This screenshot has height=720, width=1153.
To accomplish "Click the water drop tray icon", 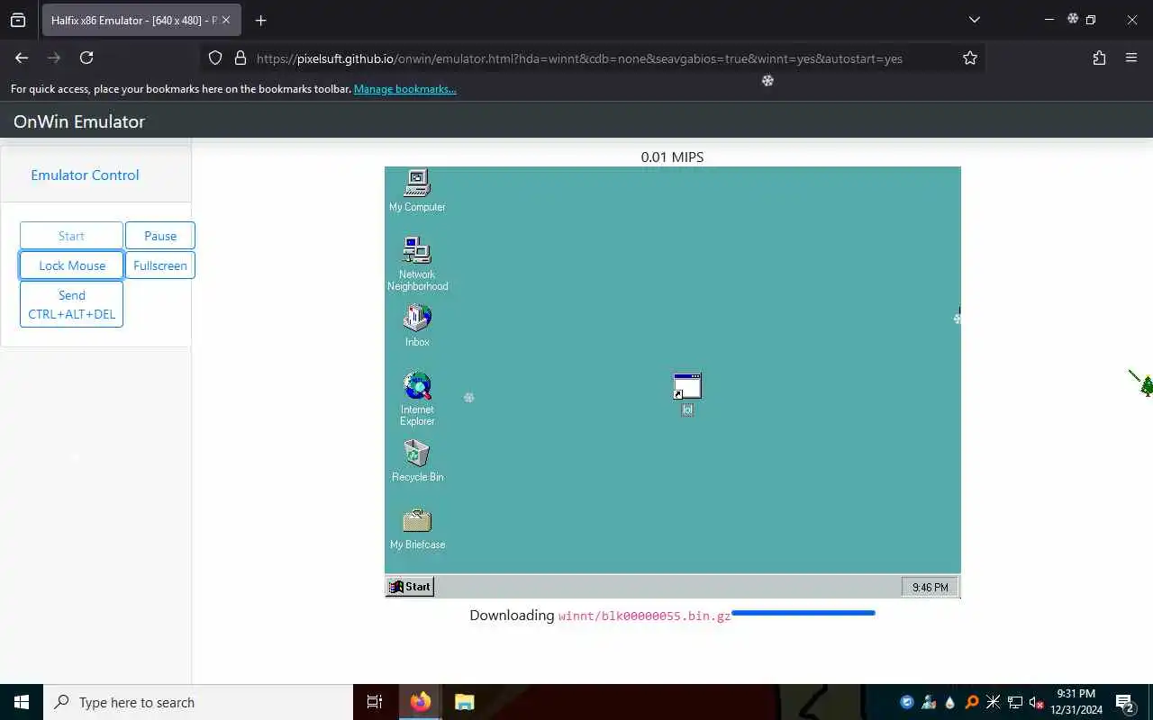I will 949,702.
